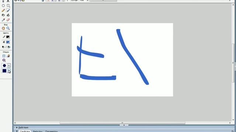Select the Brush tool
Screen dimensions: 236x132
(x=8, y=10)
